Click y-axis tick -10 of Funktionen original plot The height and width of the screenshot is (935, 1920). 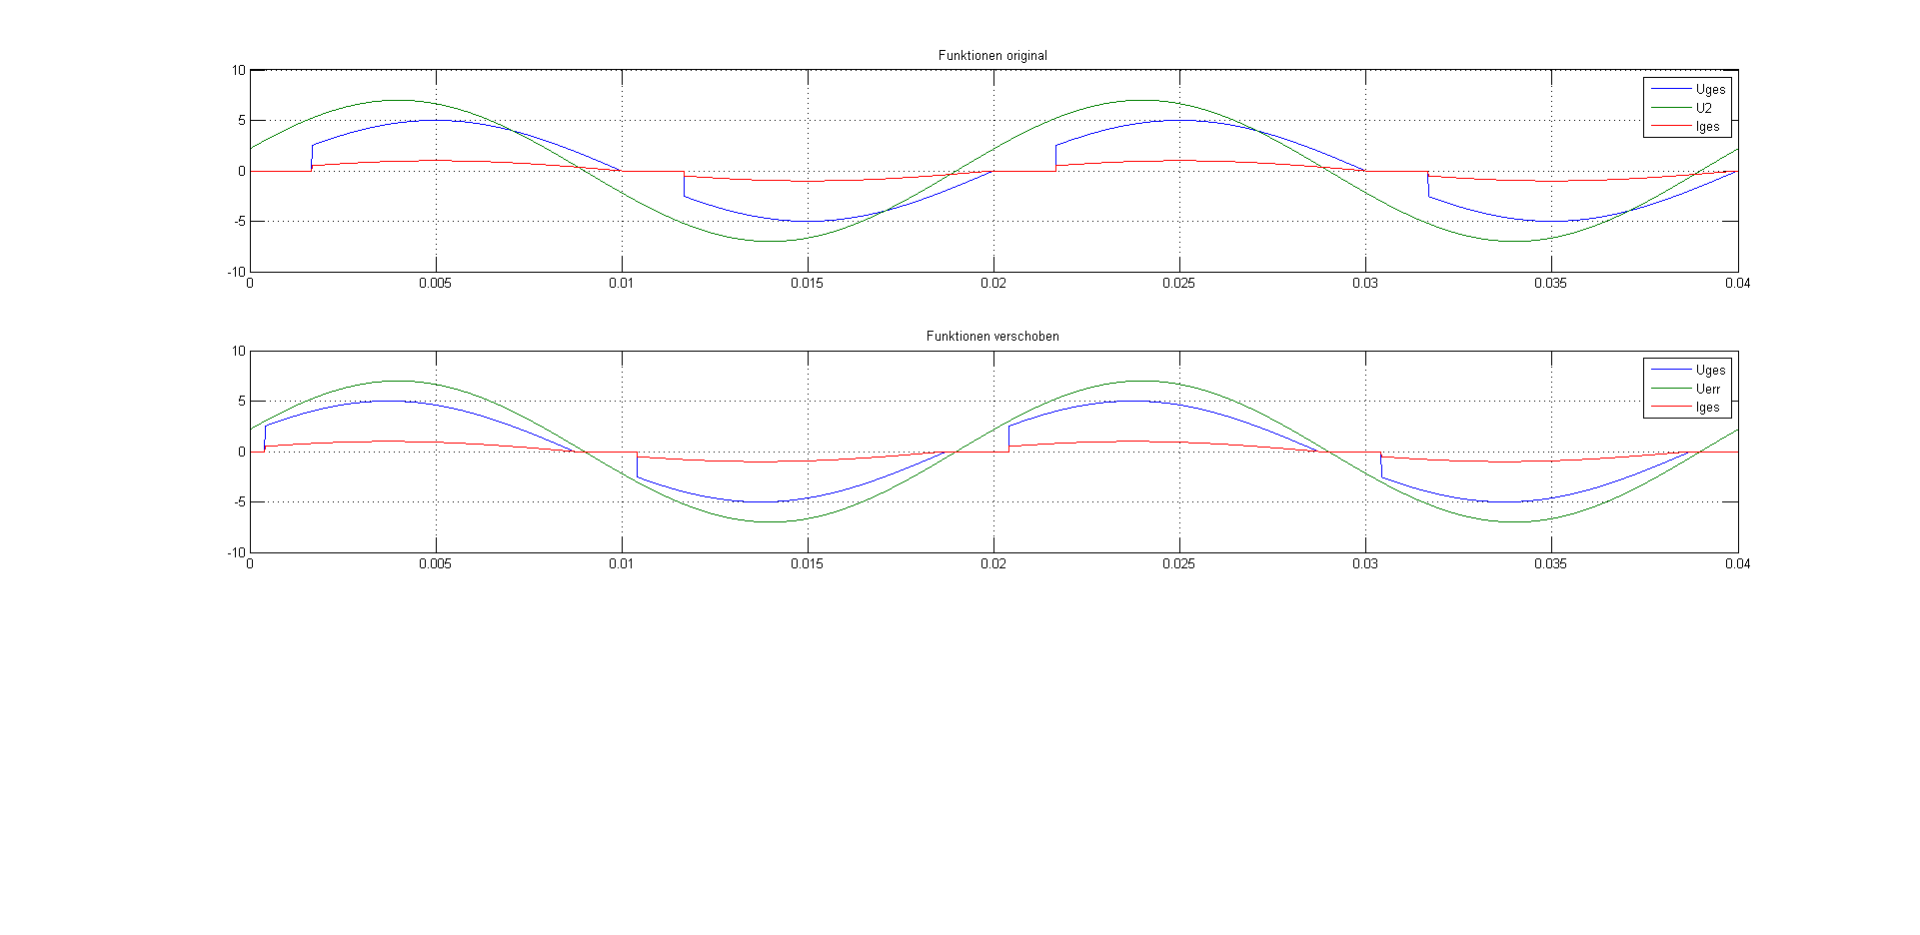coord(237,272)
